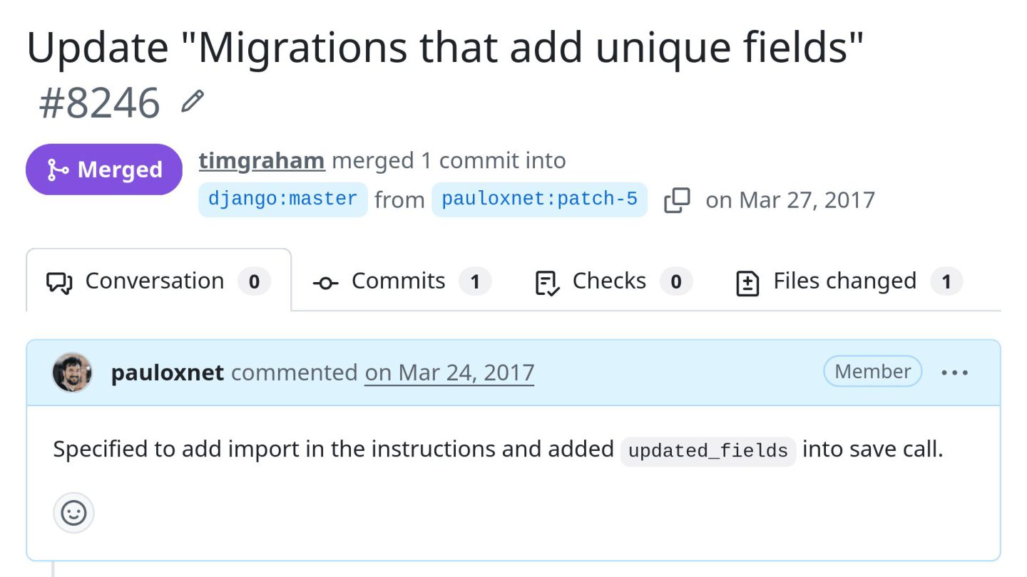Switch to the Commits tab
1027x577 pixels.
tap(402, 281)
